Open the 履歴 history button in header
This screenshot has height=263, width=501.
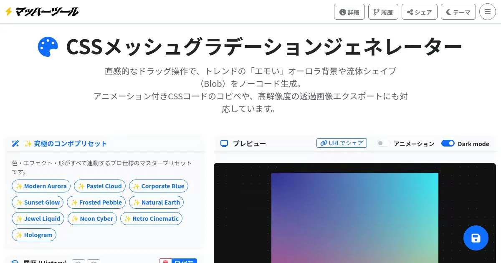tap(383, 12)
